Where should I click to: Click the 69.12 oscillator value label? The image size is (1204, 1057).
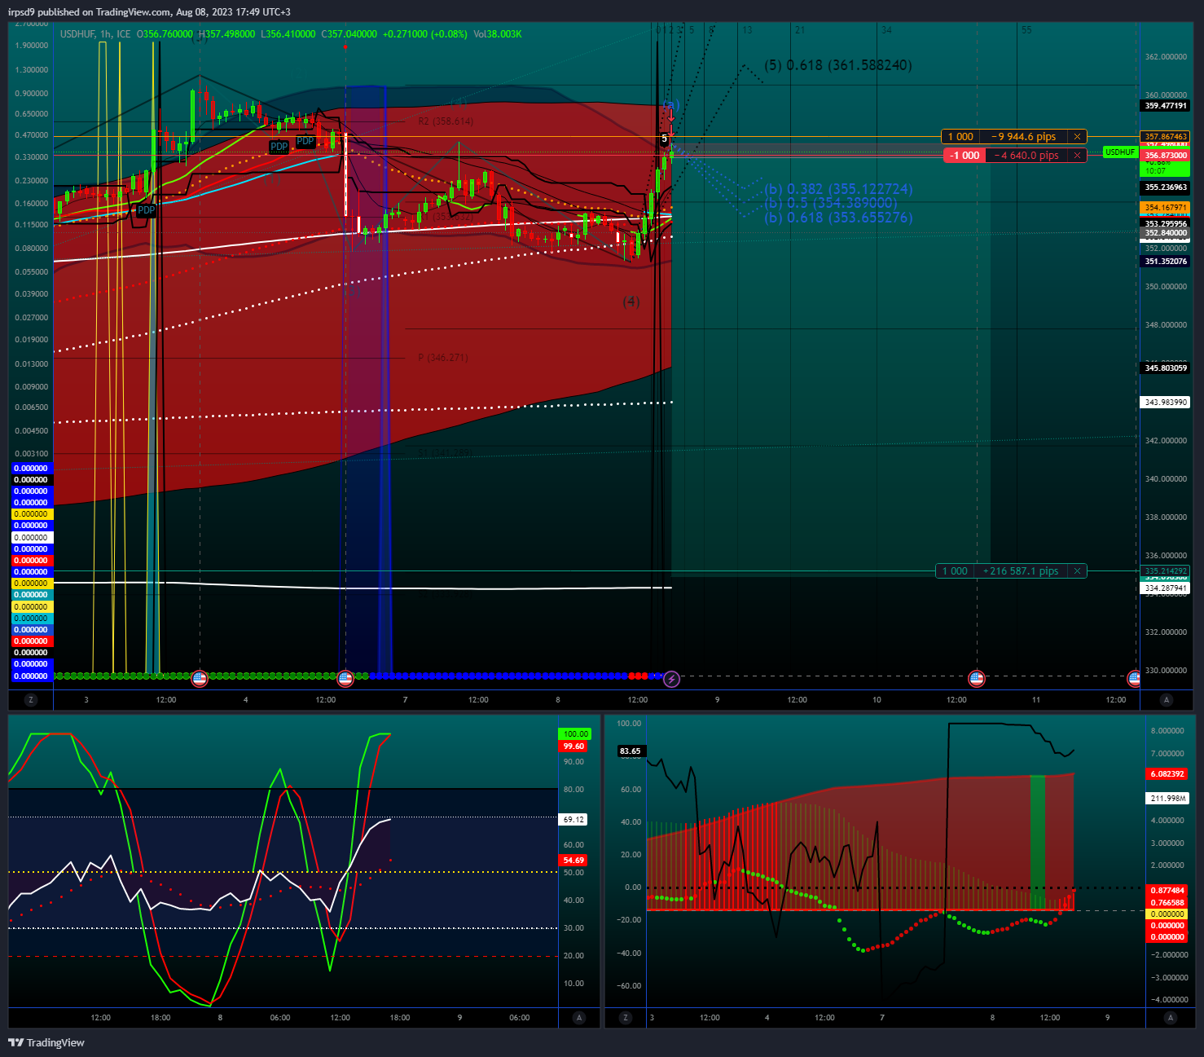click(574, 820)
